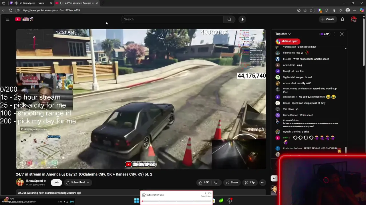Focus the YouTube search field
The width and height of the screenshot is (366, 205).
(172, 19)
